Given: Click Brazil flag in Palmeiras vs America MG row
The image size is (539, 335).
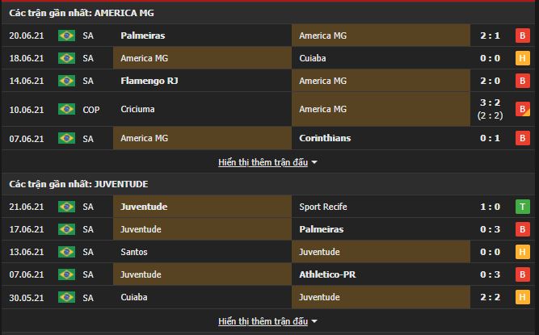Looking at the screenshot, I should click(66, 36).
